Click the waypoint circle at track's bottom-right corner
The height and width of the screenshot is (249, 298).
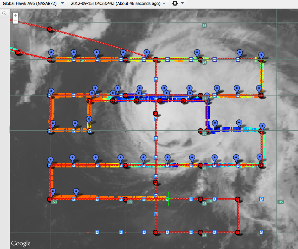[238, 232]
